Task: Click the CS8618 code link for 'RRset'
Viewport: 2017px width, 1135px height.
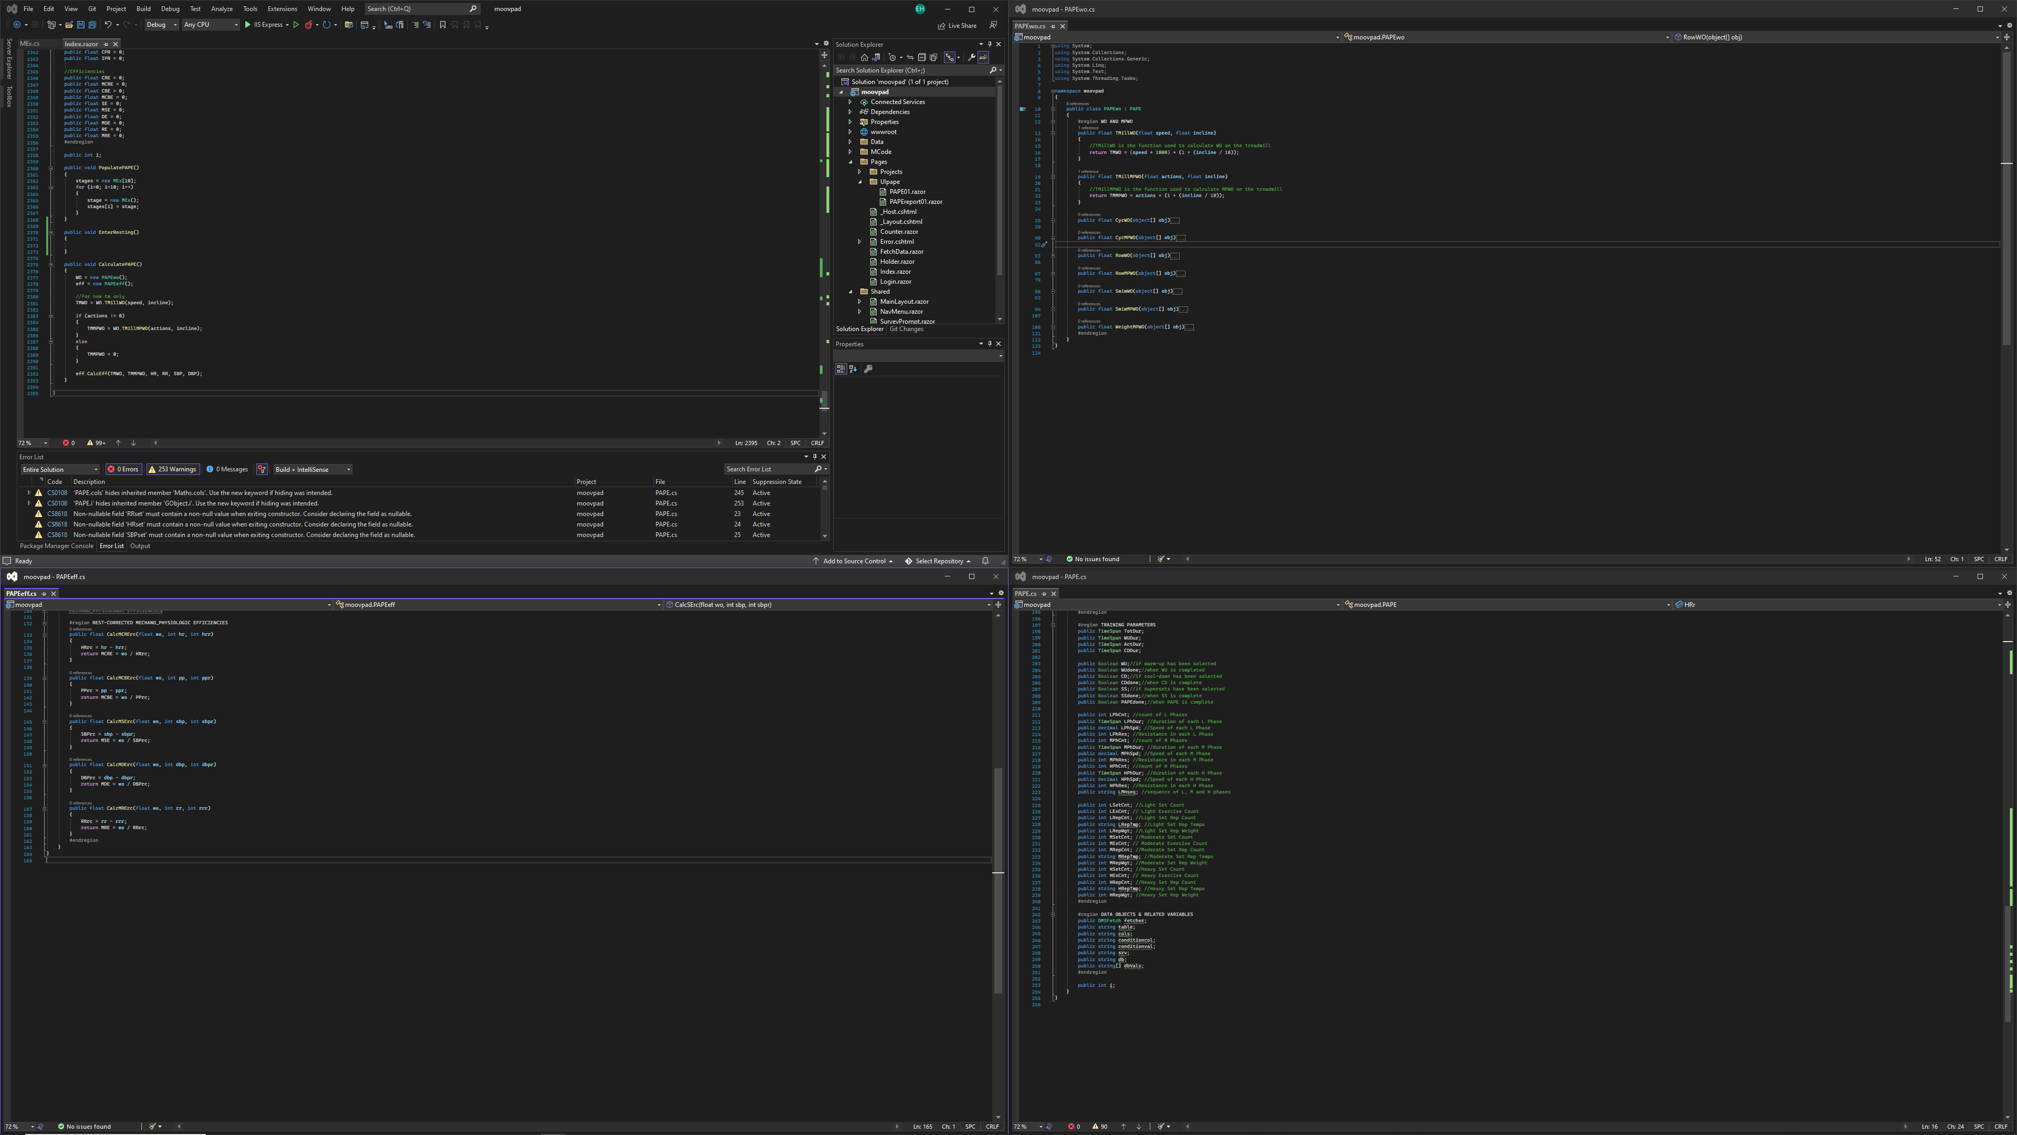Action: [57, 514]
